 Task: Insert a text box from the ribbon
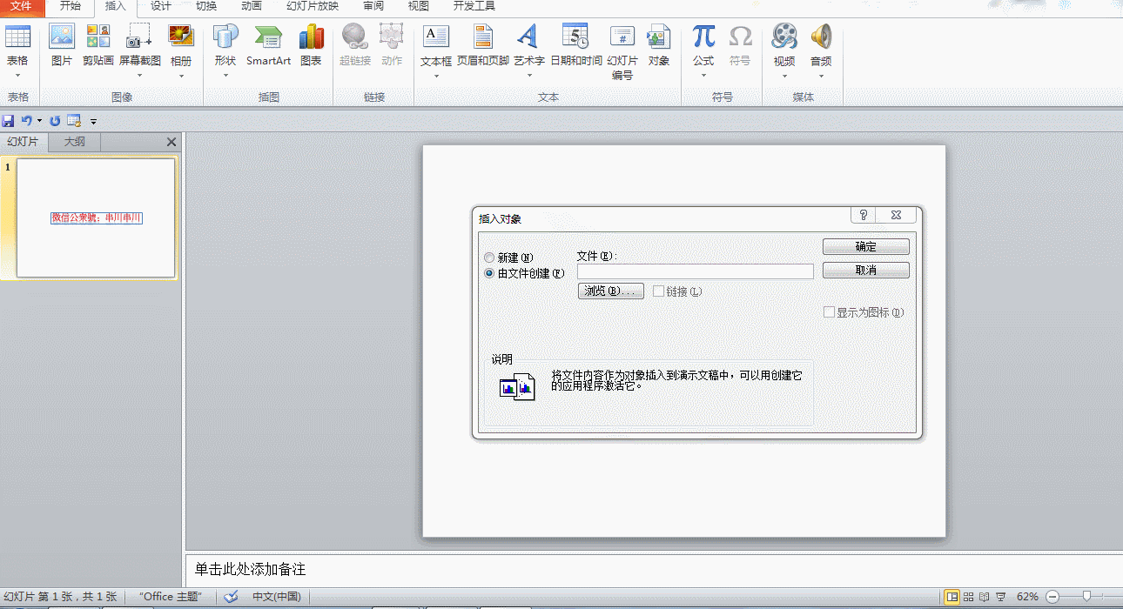[434, 43]
